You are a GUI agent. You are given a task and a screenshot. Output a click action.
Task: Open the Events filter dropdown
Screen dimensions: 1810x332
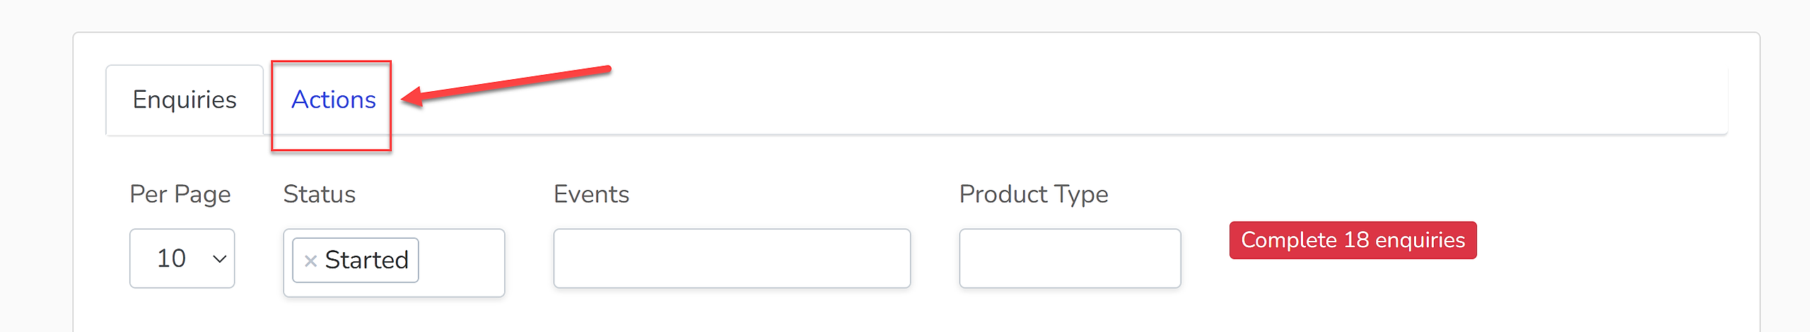point(732,259)
